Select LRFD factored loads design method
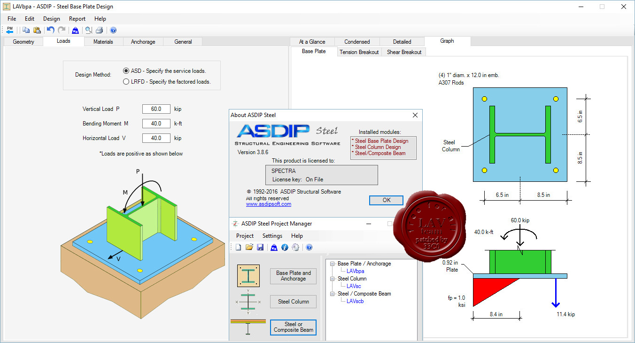635x343 pixels. (x=126, y=81)
